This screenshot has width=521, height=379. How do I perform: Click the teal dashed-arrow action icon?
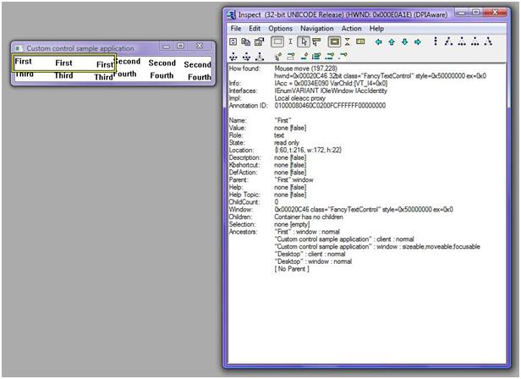[x=330, y=57]
